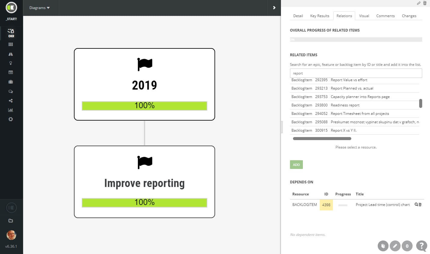Open the question mark help bubble
Screen dimensions: 430x254
[x=422, y=246]
